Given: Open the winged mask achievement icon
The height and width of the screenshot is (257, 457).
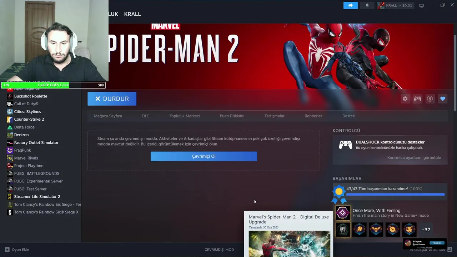Looking at the screenshot, I should [376, 230].
